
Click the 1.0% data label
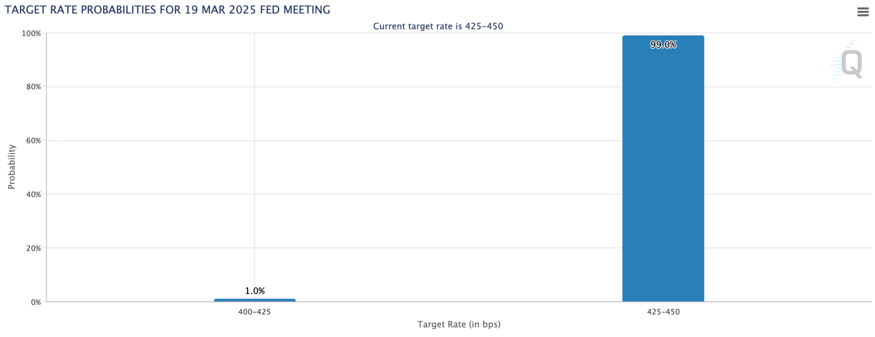click(255, 291)
